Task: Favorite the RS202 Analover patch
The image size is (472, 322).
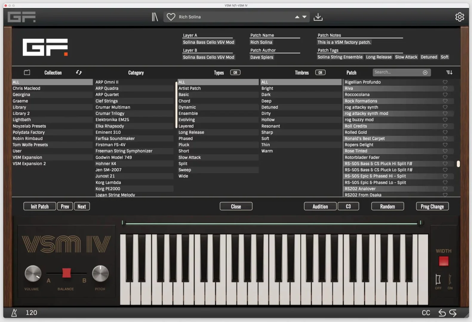Action: pyautogui.click(x=445, y=189)
